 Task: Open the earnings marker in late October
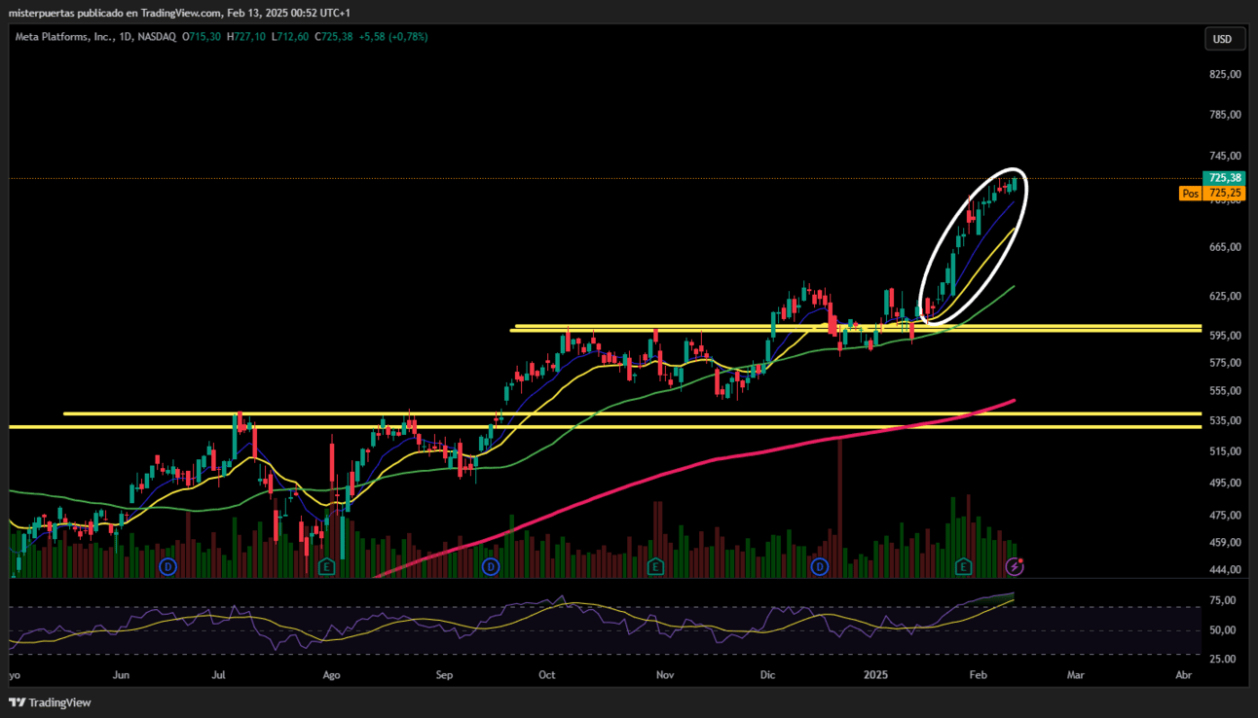click(x=655, y=565)
